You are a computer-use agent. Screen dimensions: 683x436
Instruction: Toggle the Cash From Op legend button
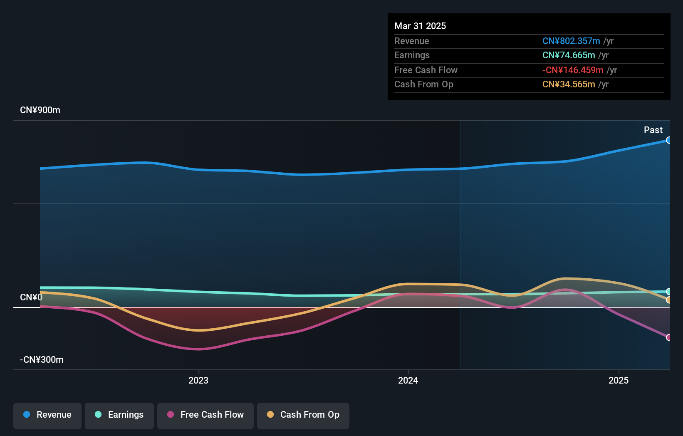point(303,416)
